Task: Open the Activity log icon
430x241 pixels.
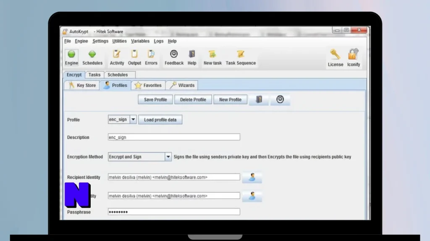Action: pos(117,57)
